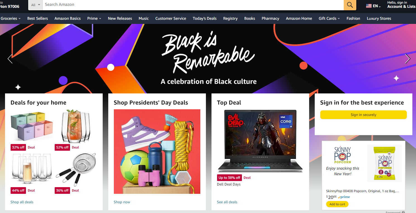Click the Sign in securely button
This screenshot has height=213, width=416.
tap(363, 115)
